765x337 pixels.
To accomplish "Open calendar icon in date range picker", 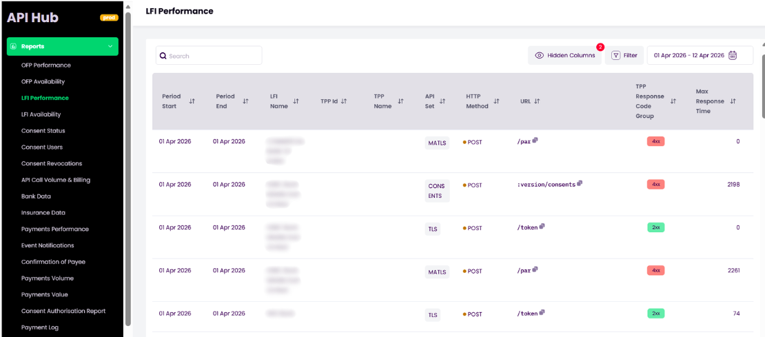I will tap(733, 56).
